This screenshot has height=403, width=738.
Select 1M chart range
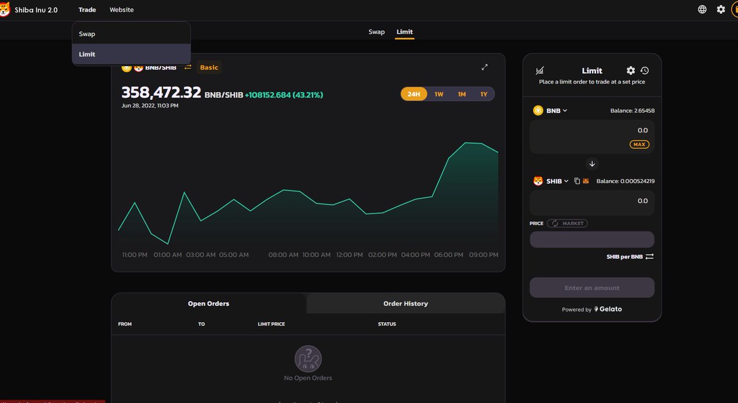pos(462,94)
